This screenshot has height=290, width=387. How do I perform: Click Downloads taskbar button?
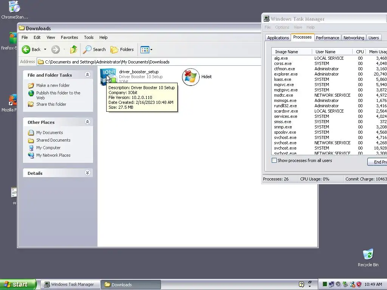coord(131,285)
